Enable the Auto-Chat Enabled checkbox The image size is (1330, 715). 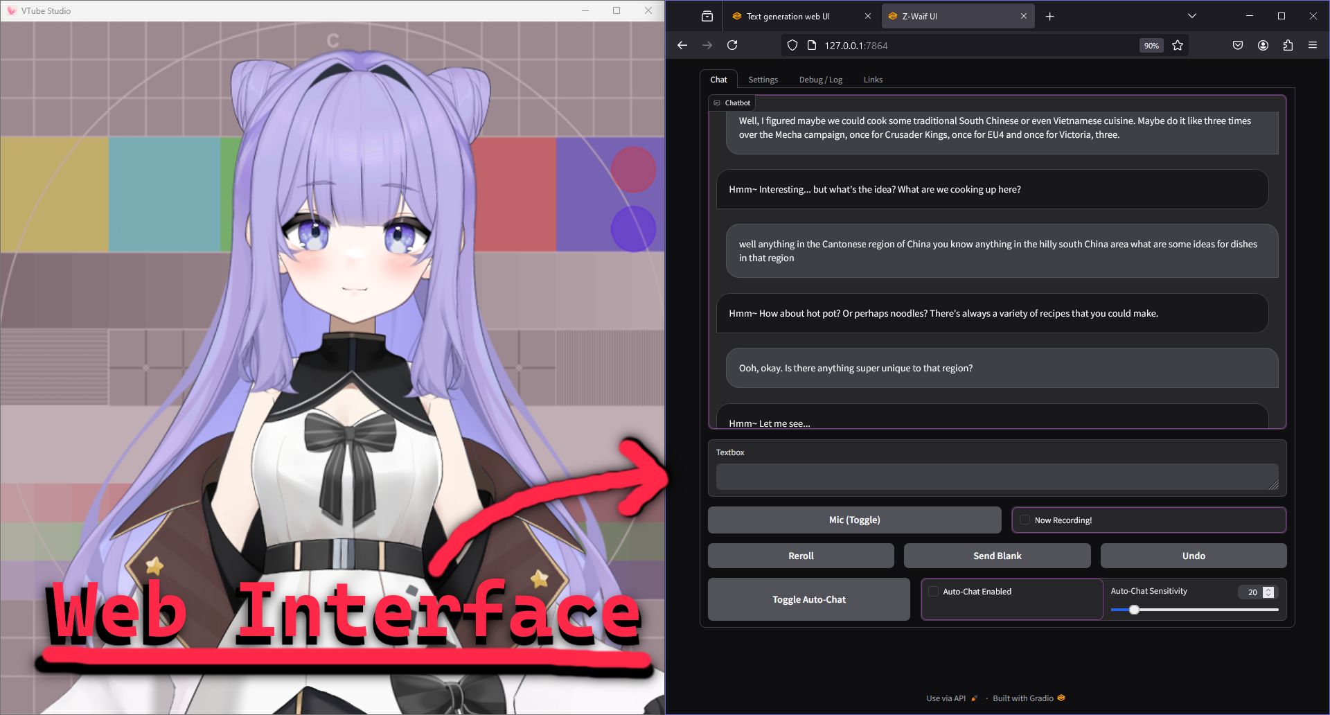(933, 592)
